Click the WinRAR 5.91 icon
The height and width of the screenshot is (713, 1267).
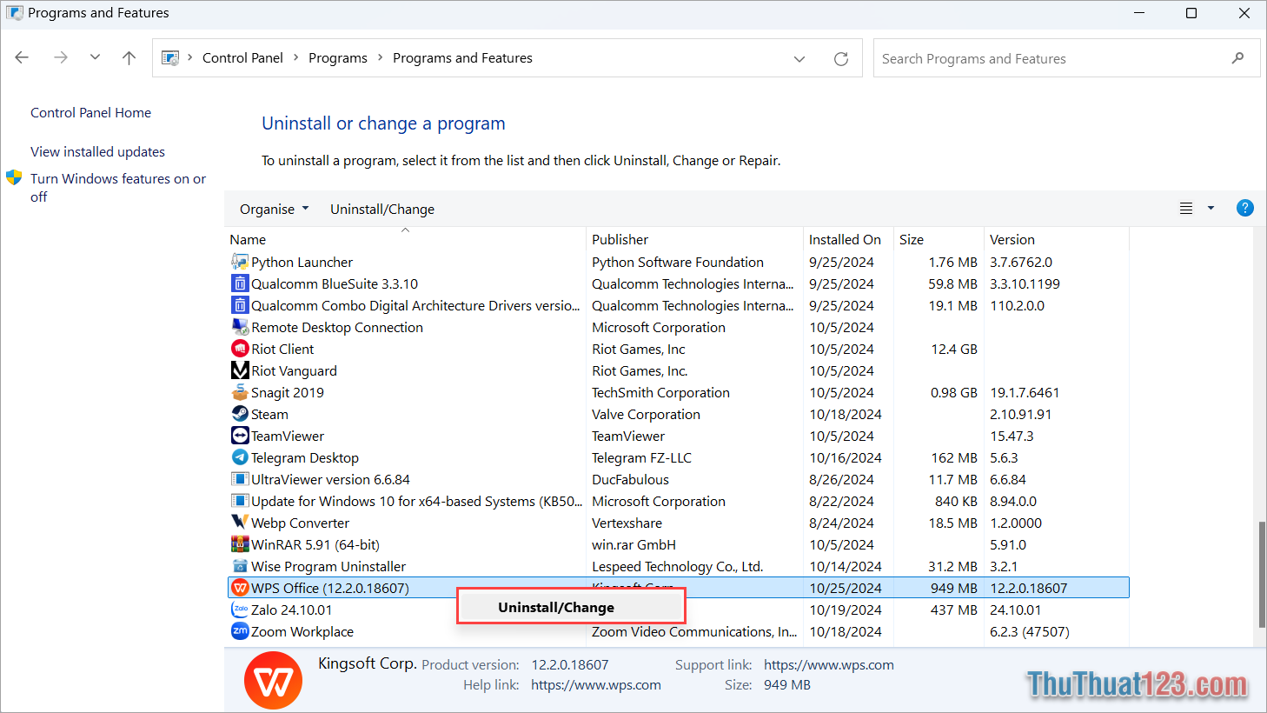(x=240, y=544)
